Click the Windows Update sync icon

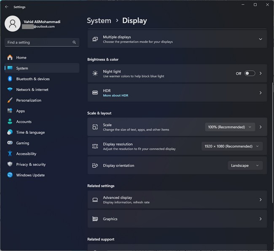point(10,175)
